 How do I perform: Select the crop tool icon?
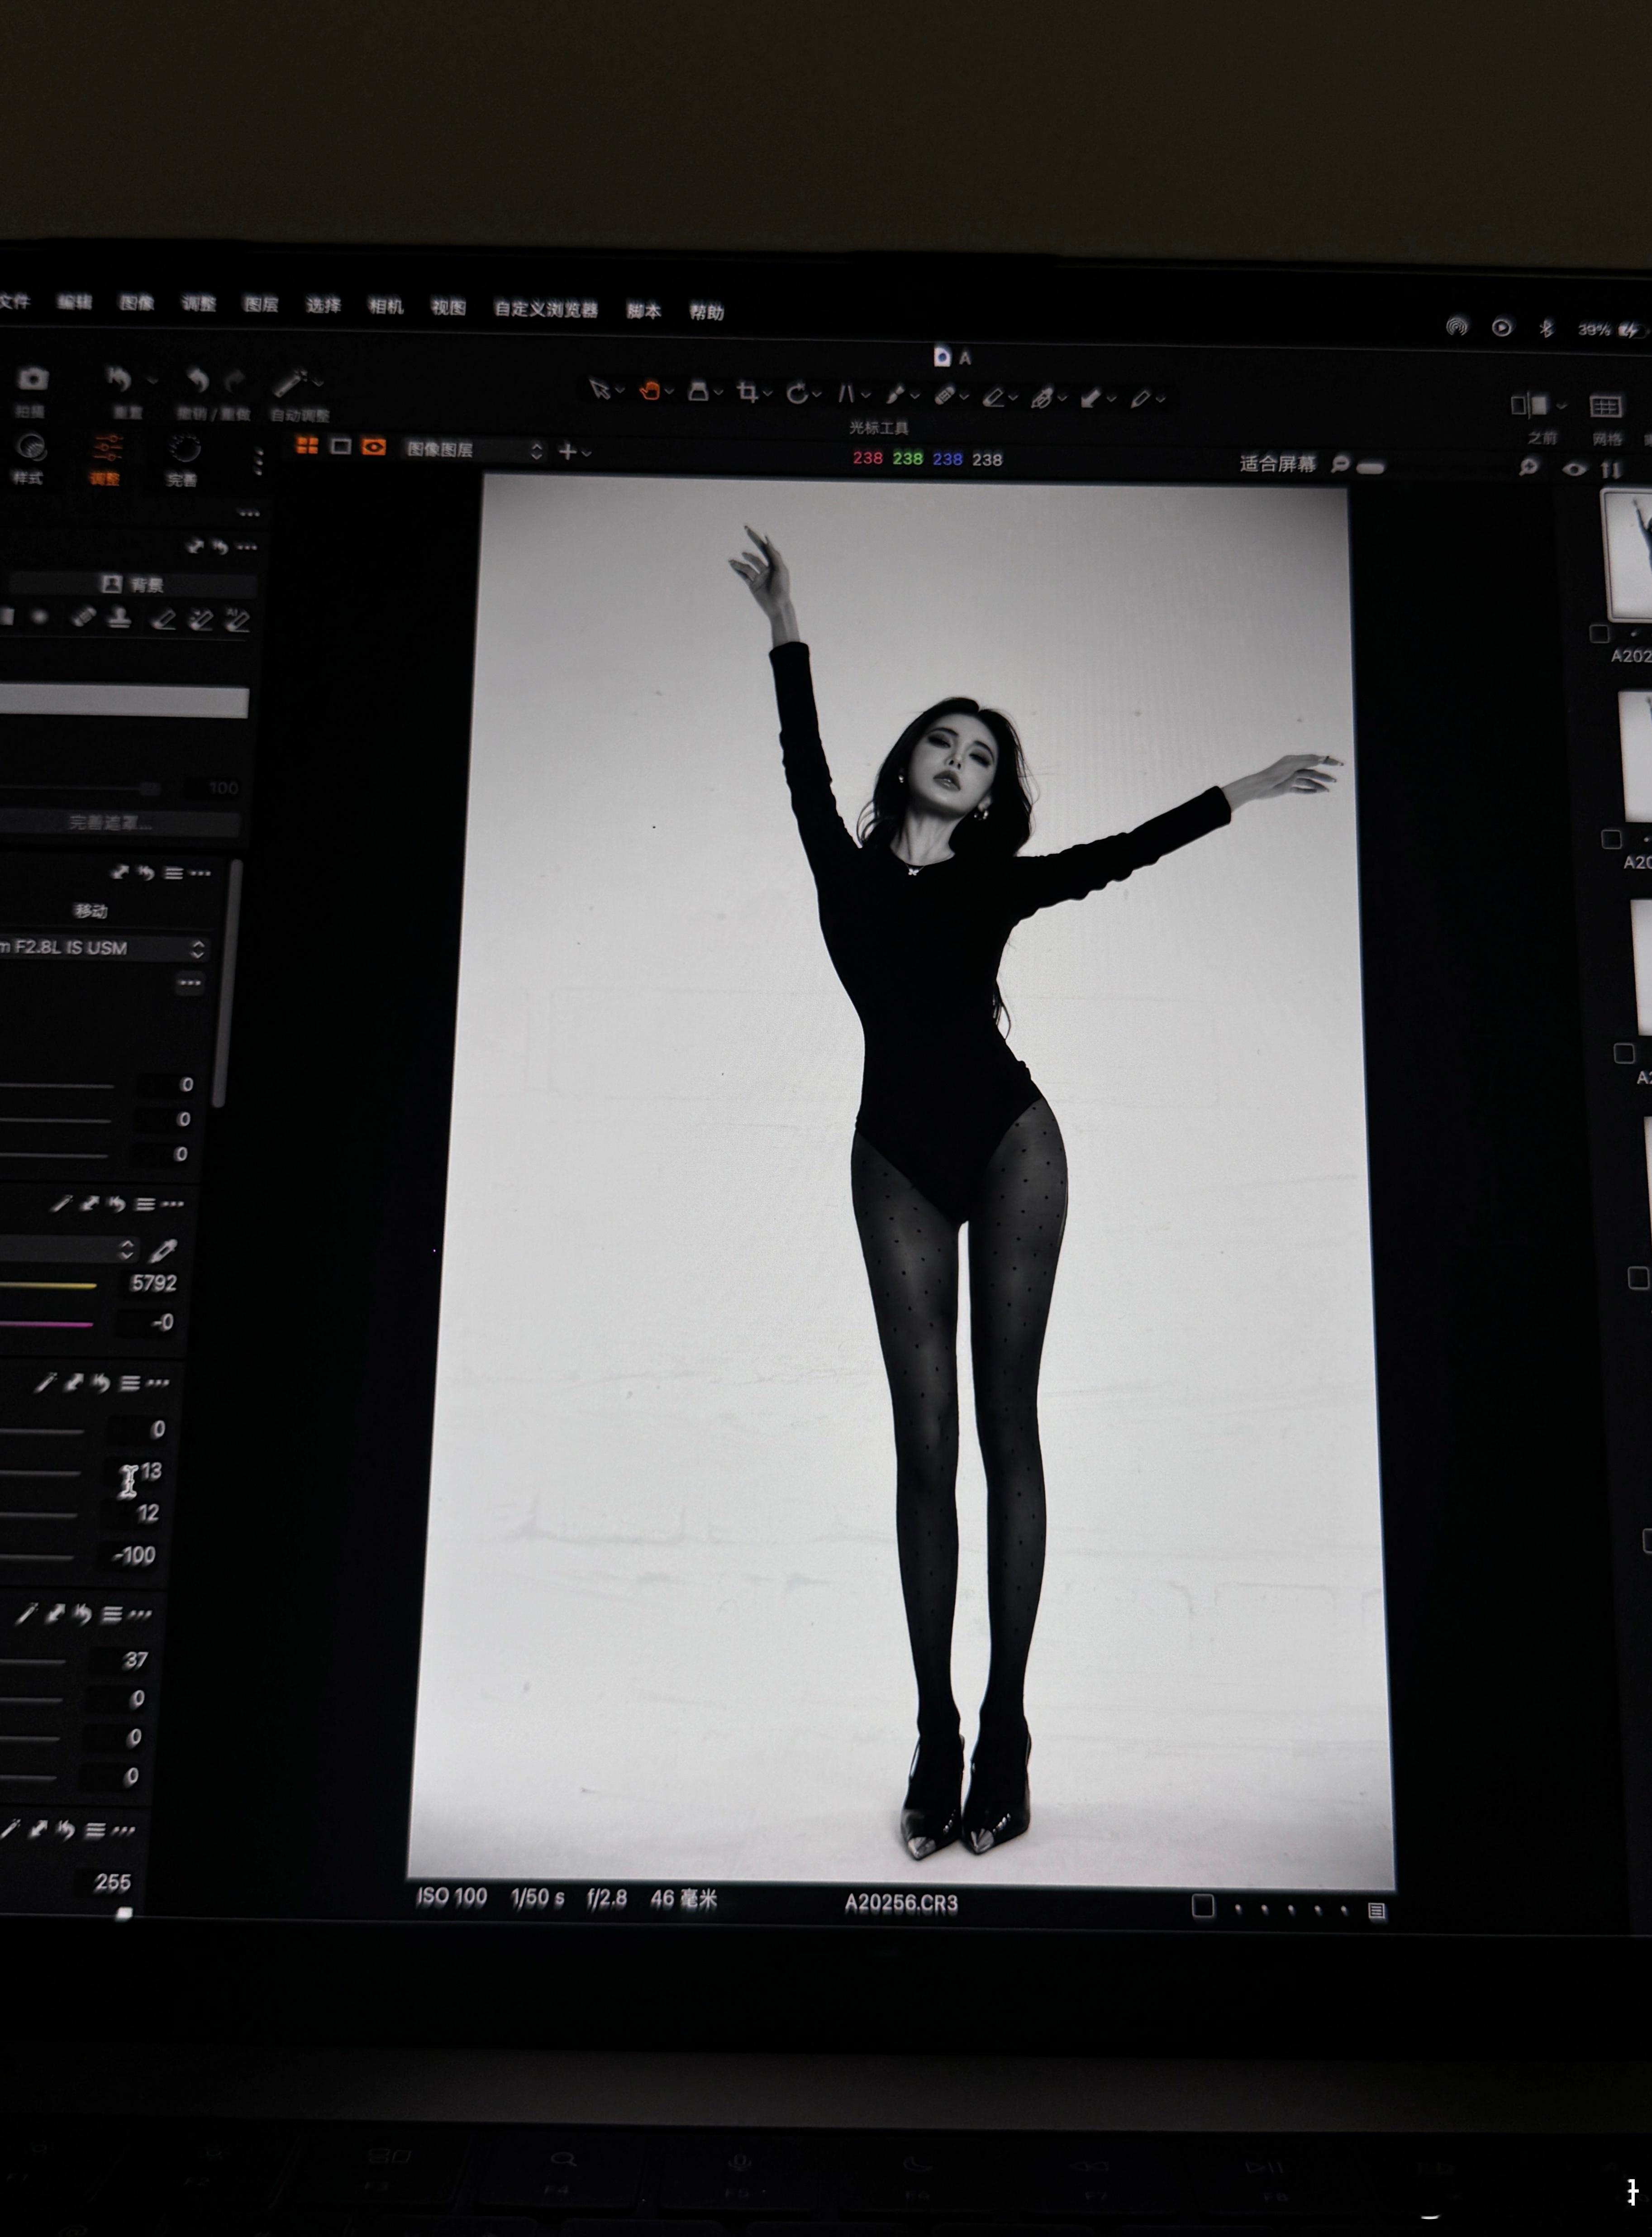pos(747,392)
